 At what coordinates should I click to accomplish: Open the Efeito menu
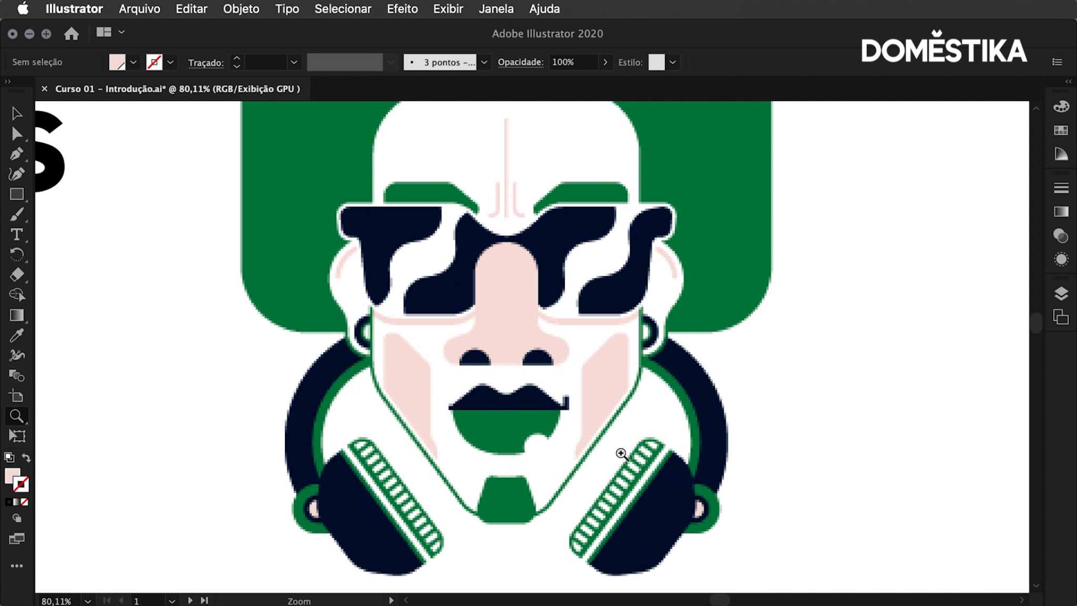coord(402,9)
